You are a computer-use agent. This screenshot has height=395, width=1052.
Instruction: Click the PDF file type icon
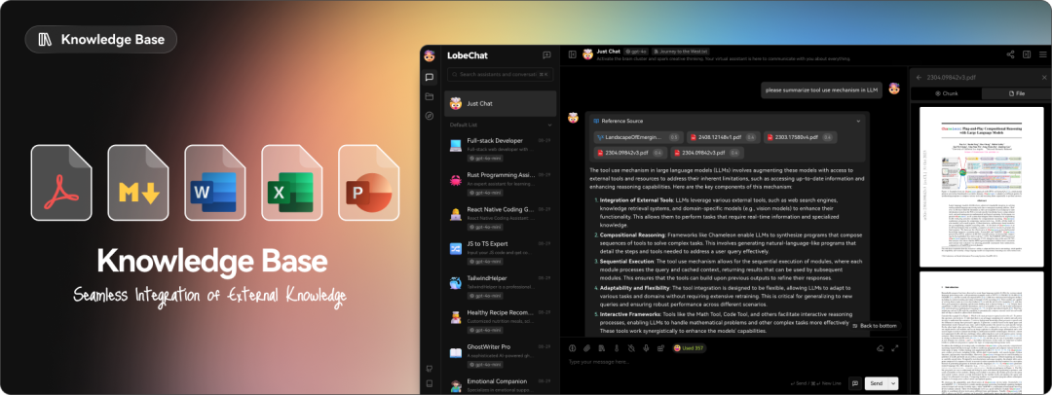coord(61,182)
